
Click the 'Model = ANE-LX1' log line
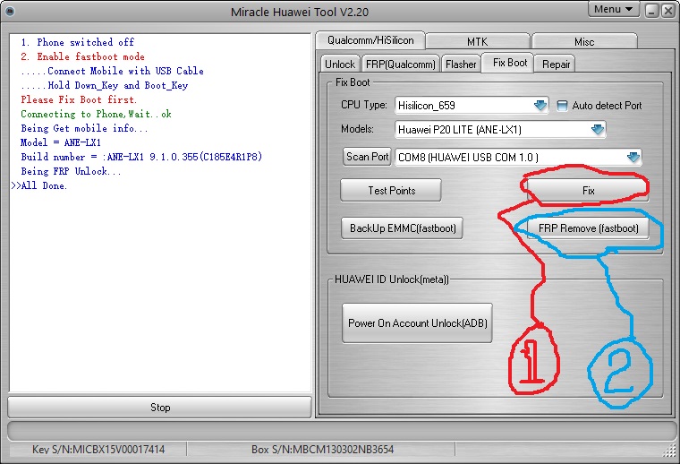pos(61,142)
